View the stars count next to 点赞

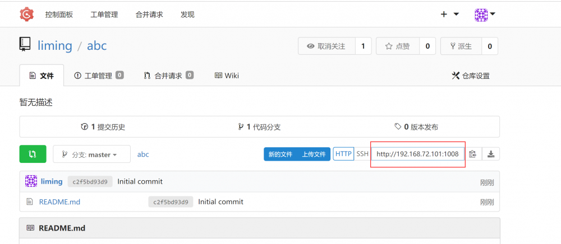[427, 46]
